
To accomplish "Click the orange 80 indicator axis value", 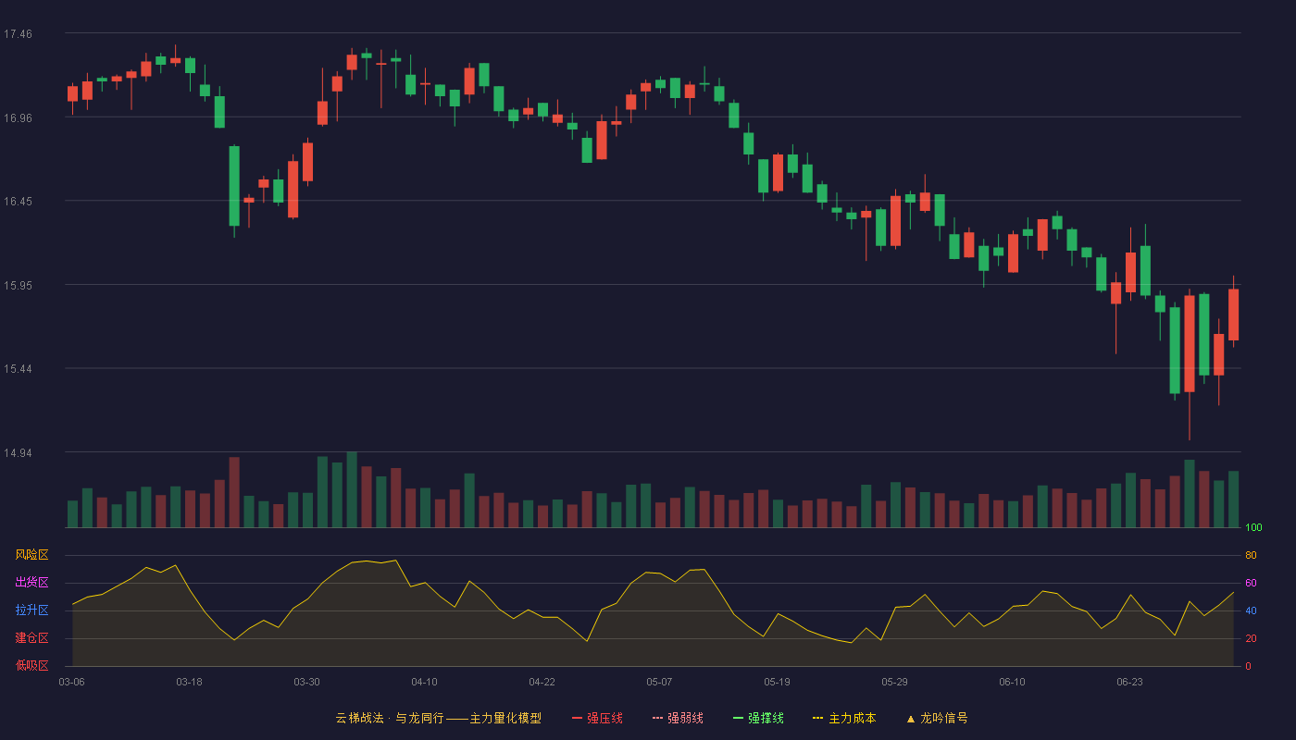I will pyautogui.click(x=1251, y=555).
